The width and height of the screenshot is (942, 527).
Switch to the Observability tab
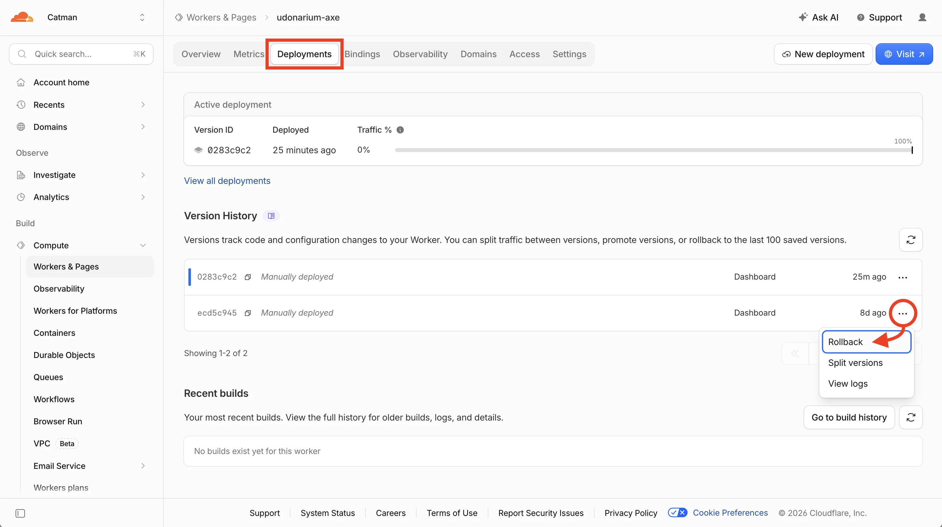point(420,54)
